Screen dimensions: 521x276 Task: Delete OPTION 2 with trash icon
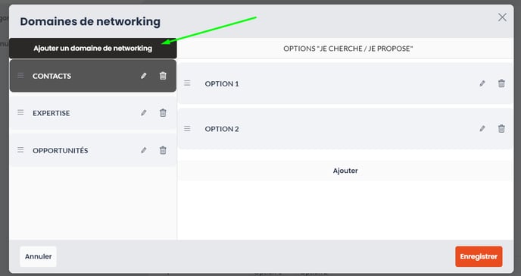501,129
